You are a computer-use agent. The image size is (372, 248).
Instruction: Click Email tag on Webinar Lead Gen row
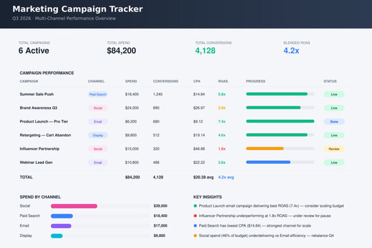[x=98, y=163]
